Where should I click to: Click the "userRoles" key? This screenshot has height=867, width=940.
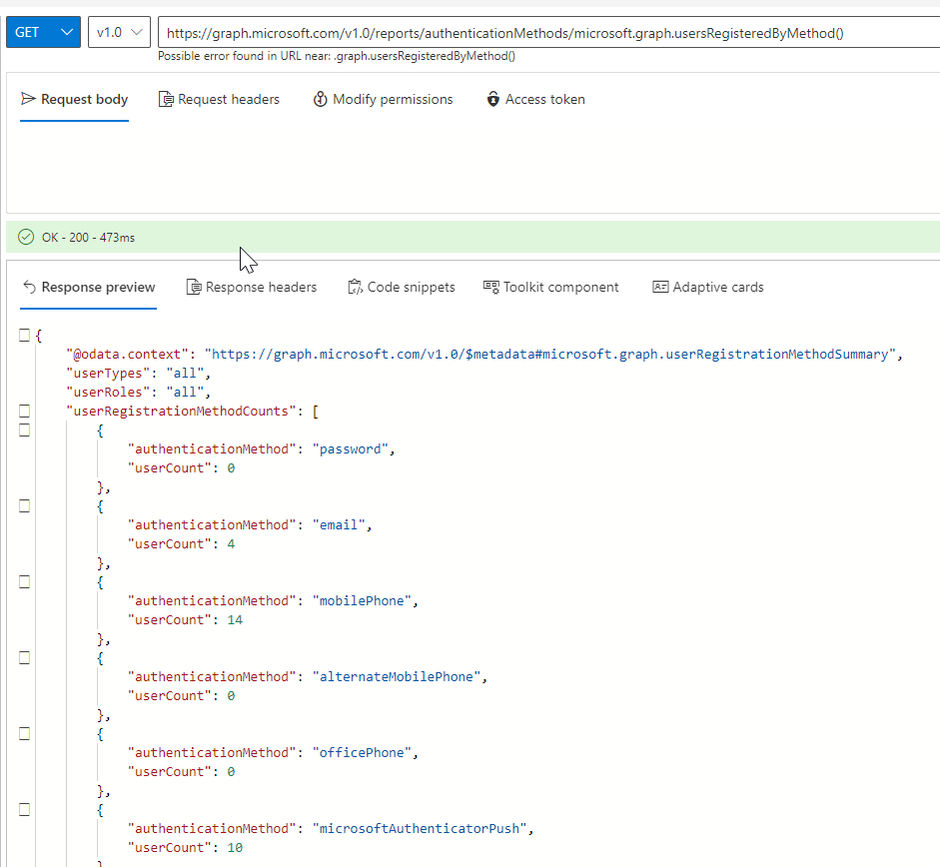tap(108, 393)
